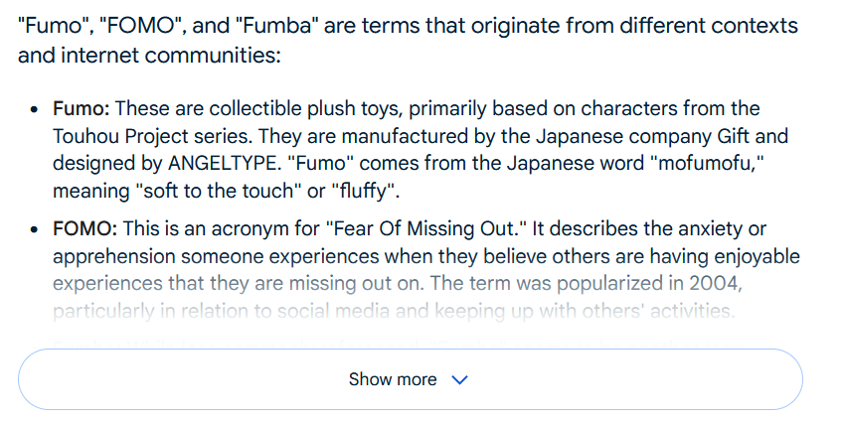Click the bold "Fumo:" heading term
This screenshot has width=843, height=422.
pyautogui.click(x=82, y=108)
